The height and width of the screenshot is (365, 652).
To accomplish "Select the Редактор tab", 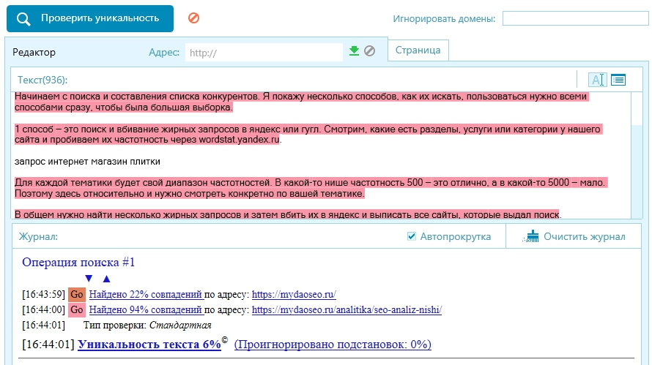I will [34, 53].
